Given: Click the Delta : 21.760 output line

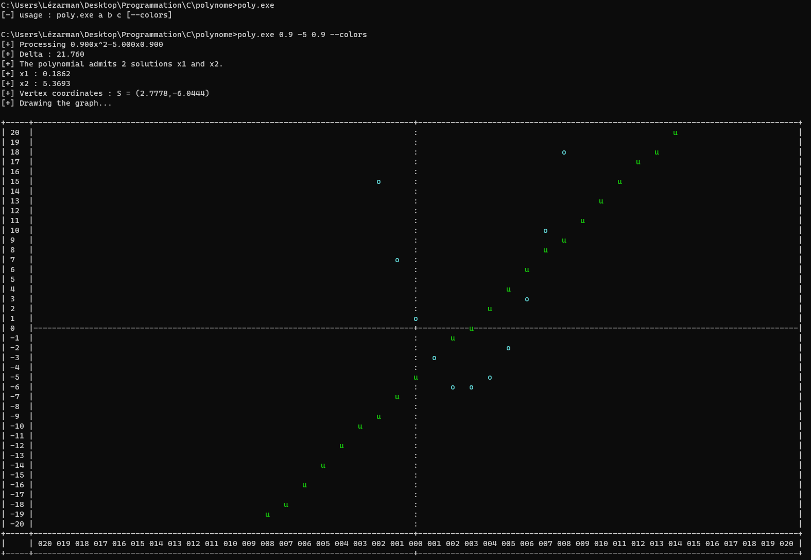Looking at the screenshot, I should (51, 54).
